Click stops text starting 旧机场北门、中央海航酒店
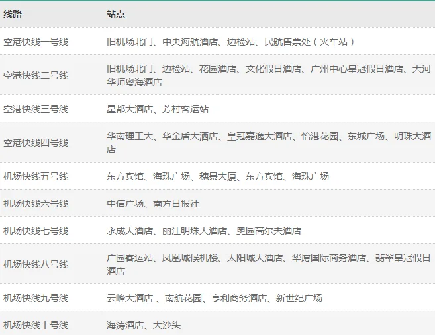The image size is (435, 335). [230, 42]
